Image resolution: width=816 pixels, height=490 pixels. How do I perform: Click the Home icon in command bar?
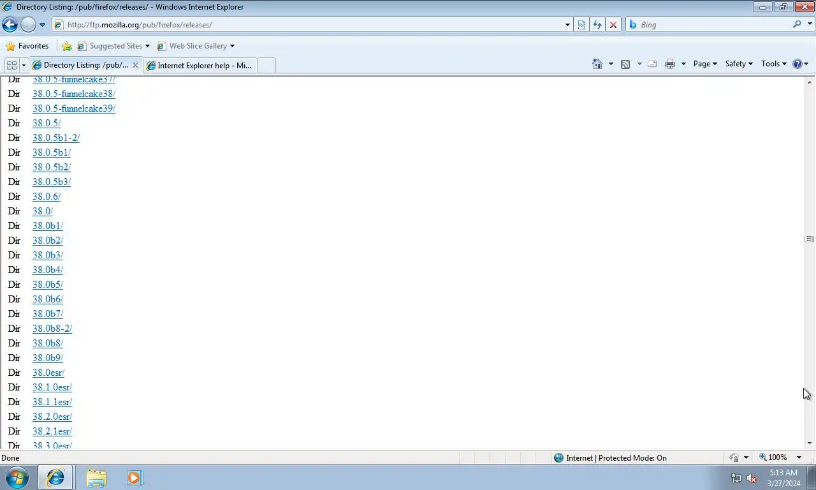tap(597, 64)
